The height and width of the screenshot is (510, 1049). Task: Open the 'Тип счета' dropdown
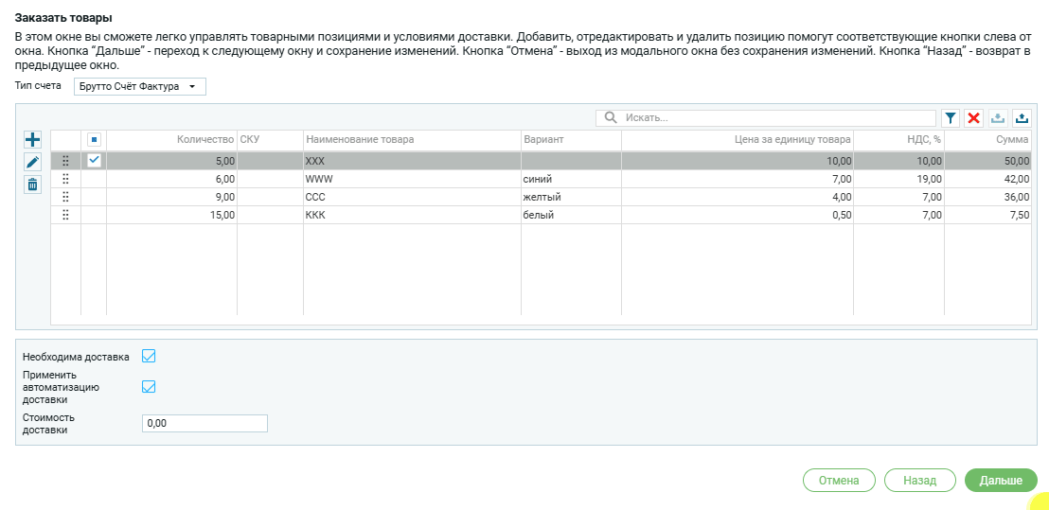(139, 87)
